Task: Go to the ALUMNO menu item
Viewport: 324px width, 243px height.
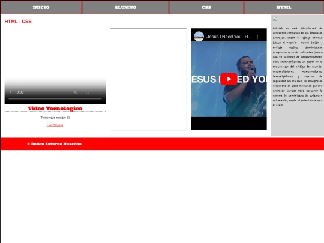Action: click(x=125, y=7)
